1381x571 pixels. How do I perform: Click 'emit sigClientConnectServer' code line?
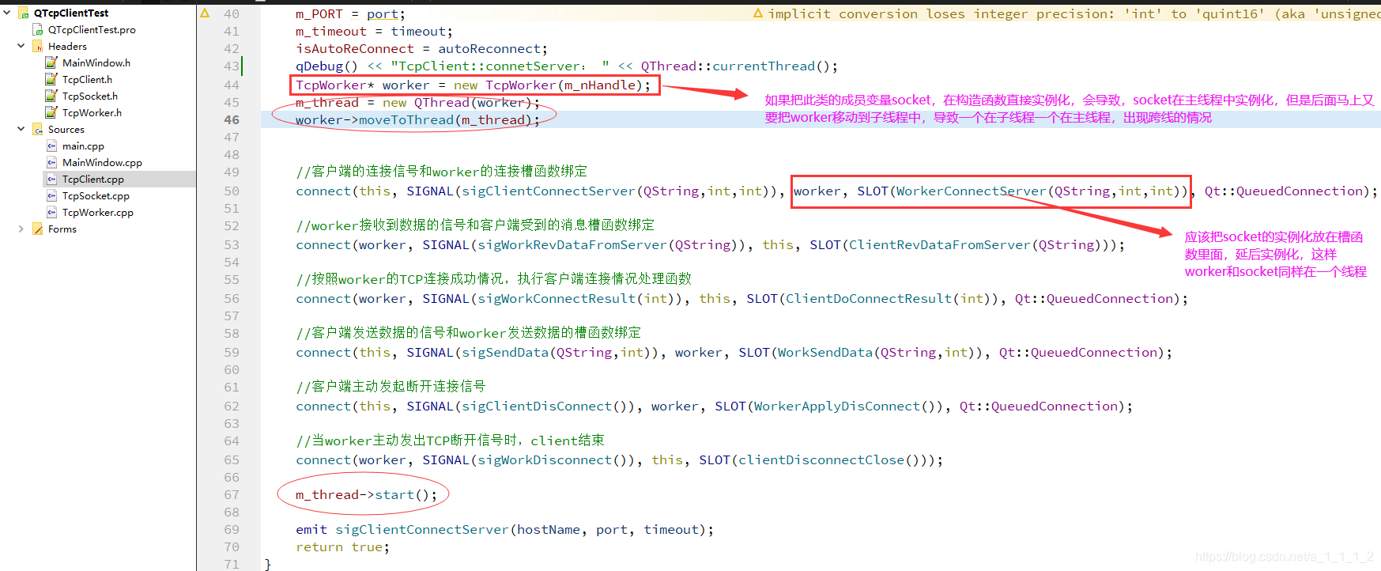[505, 529]
